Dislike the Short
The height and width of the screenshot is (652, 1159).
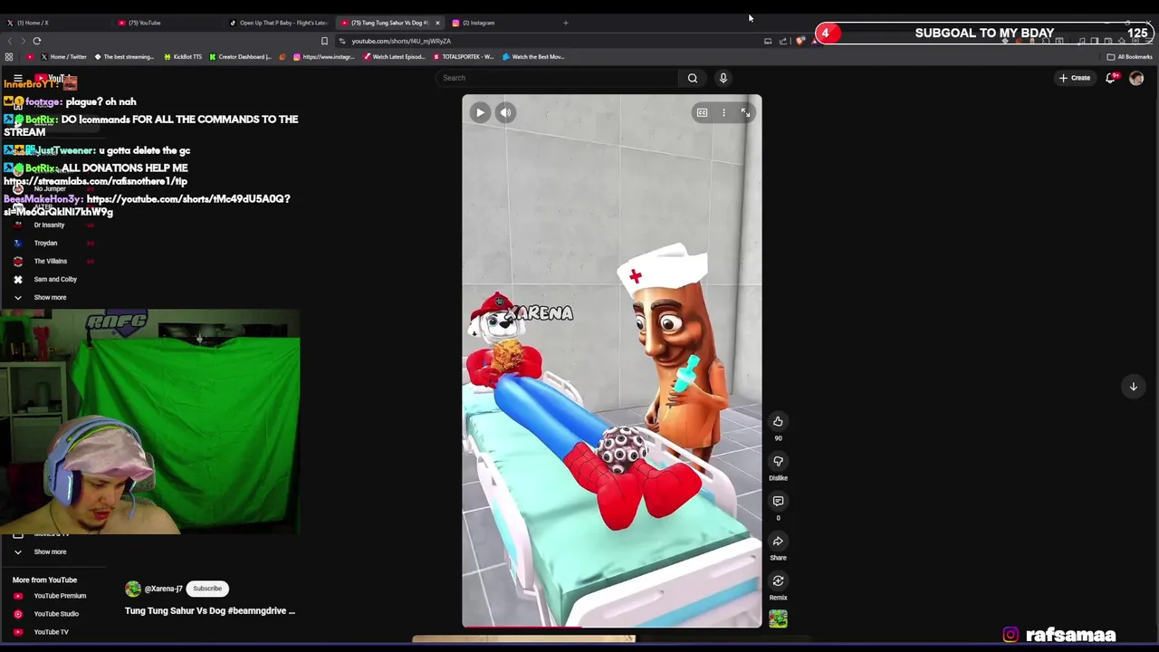point(778,461)
